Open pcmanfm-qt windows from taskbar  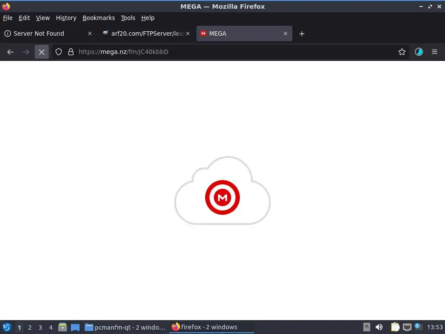125,327
